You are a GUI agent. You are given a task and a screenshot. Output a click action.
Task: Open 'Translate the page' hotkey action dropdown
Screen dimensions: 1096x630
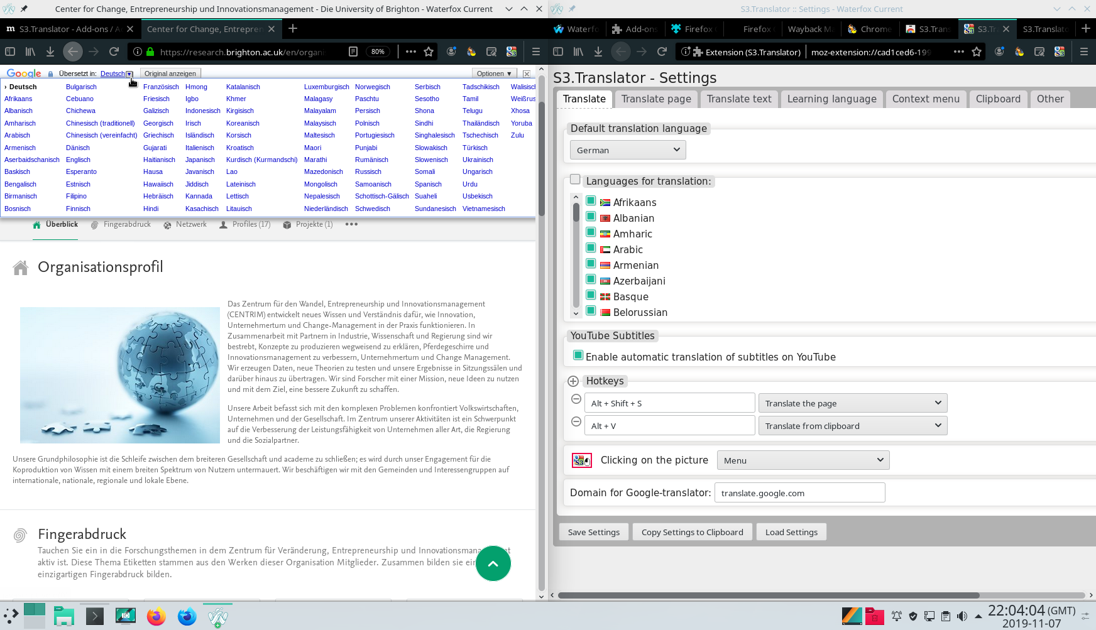tap(853, 403)
